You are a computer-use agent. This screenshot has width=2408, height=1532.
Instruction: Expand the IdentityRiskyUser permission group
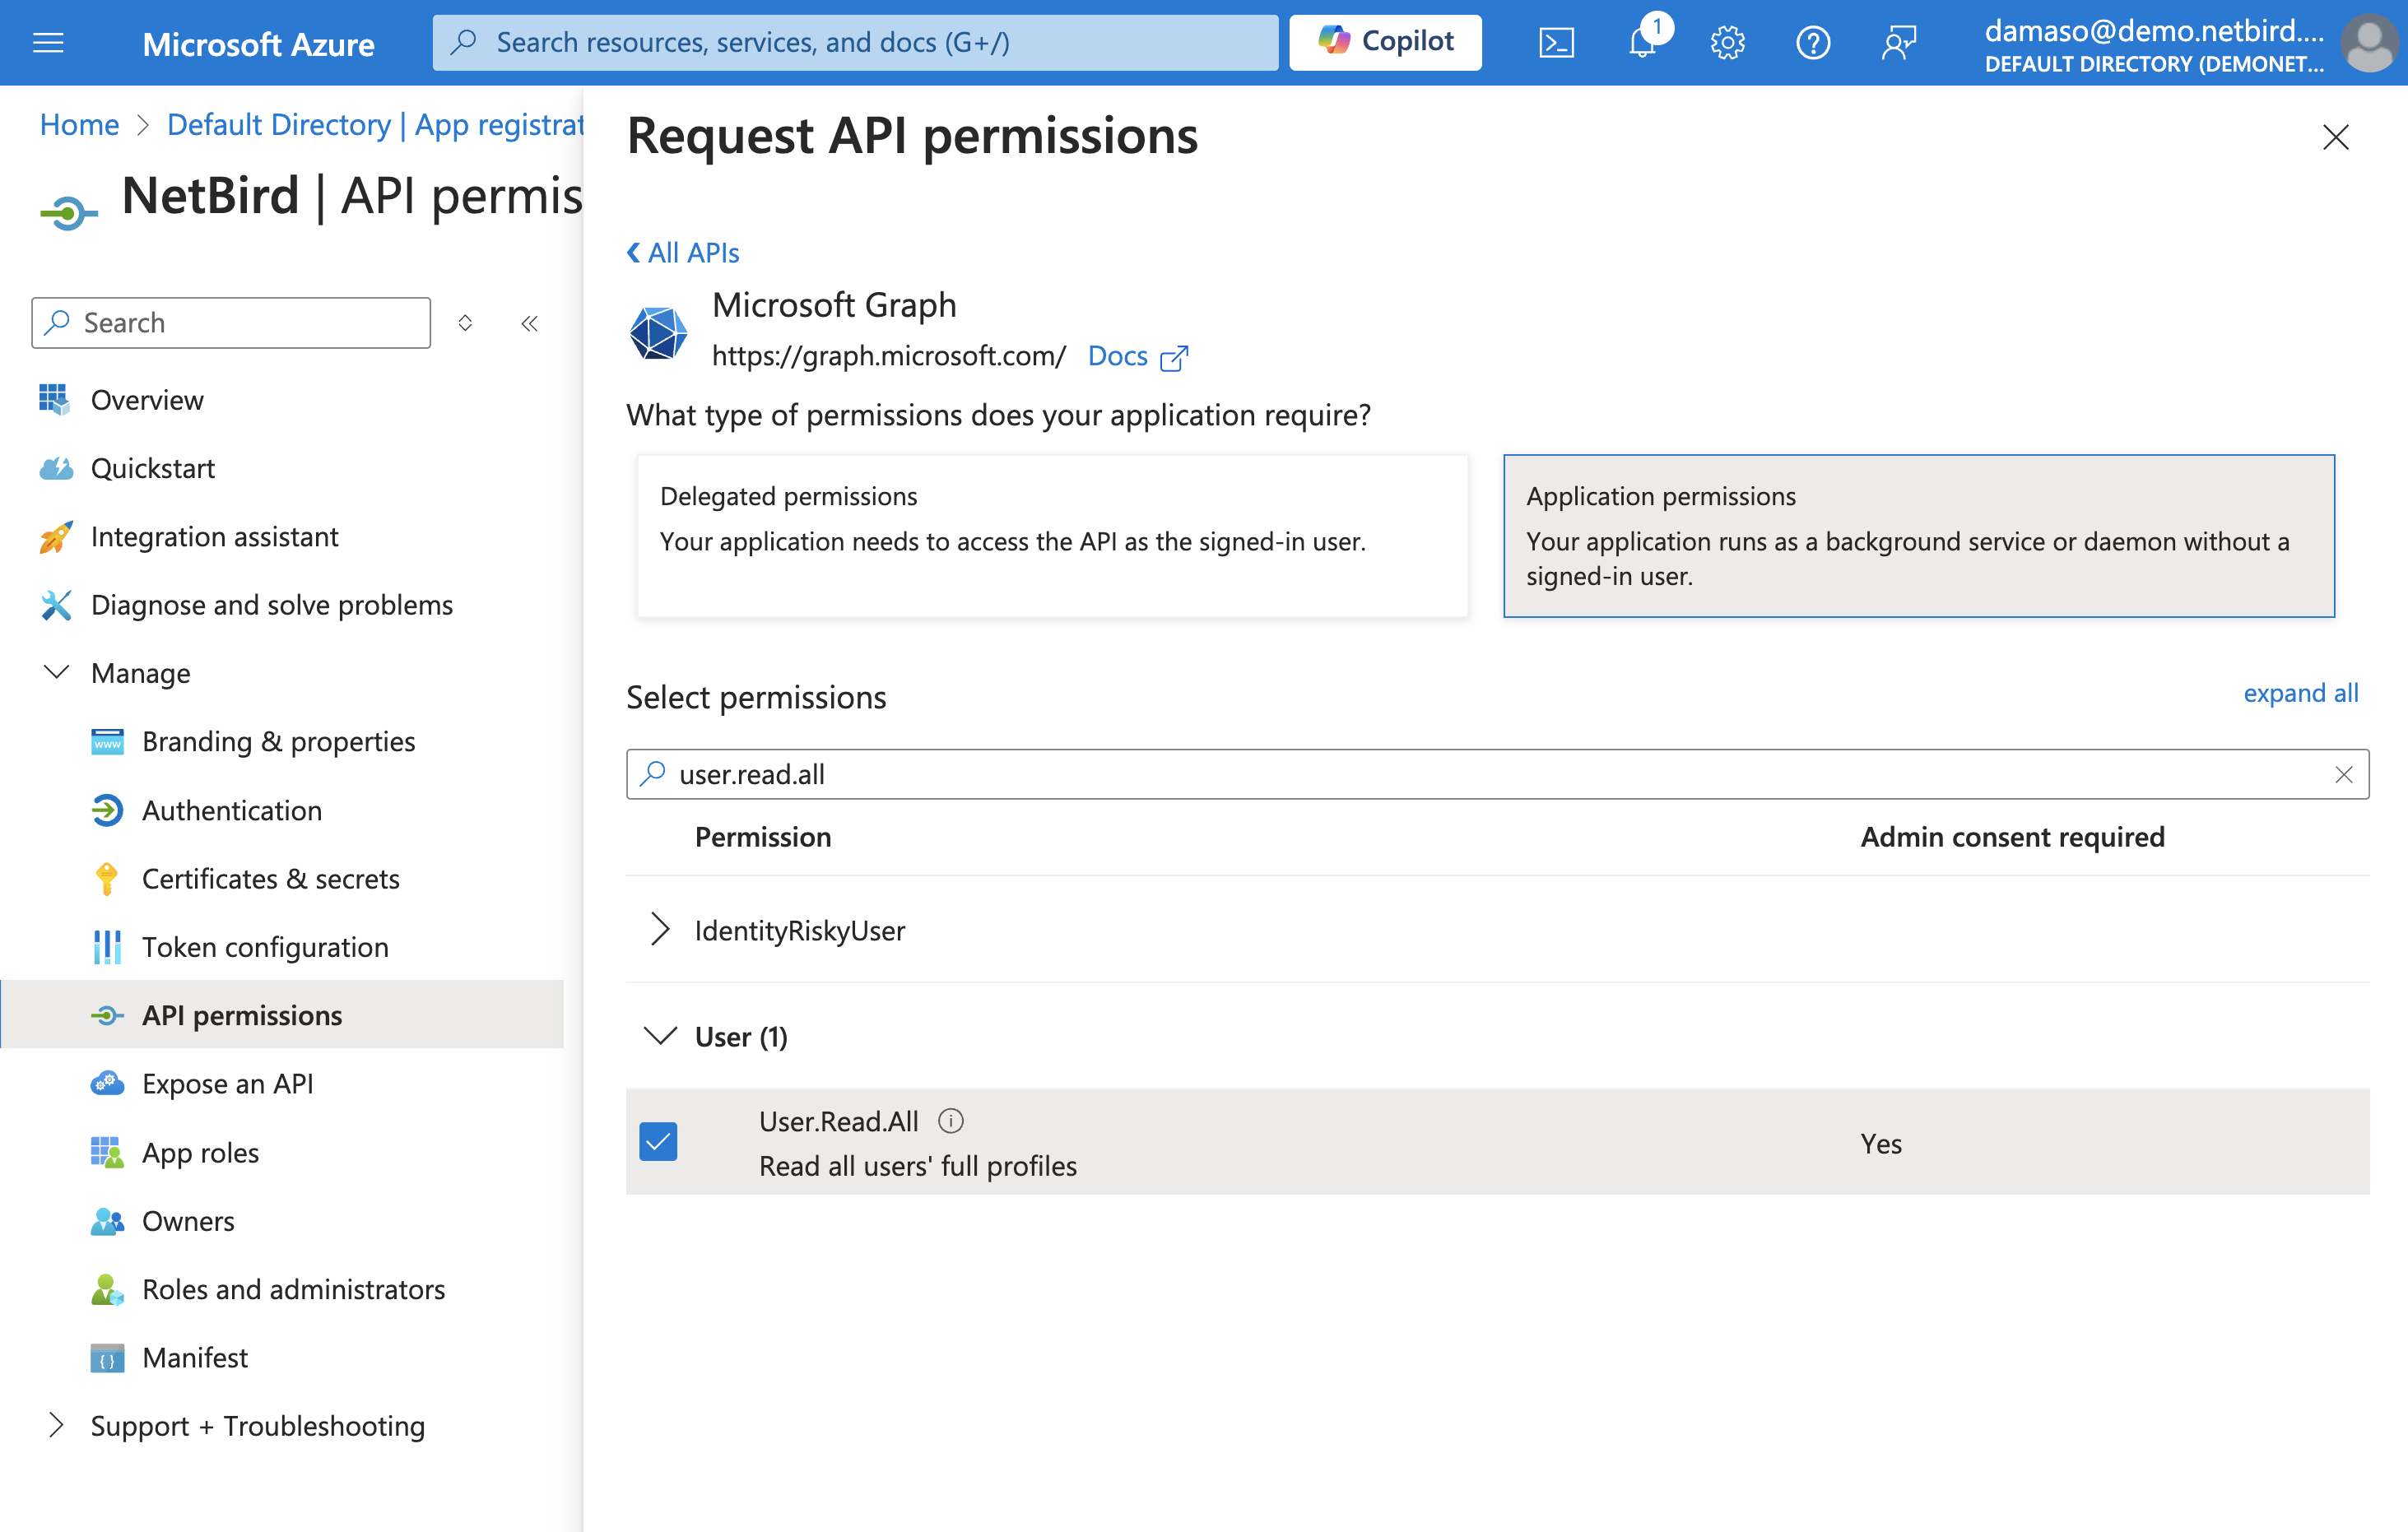659,929
